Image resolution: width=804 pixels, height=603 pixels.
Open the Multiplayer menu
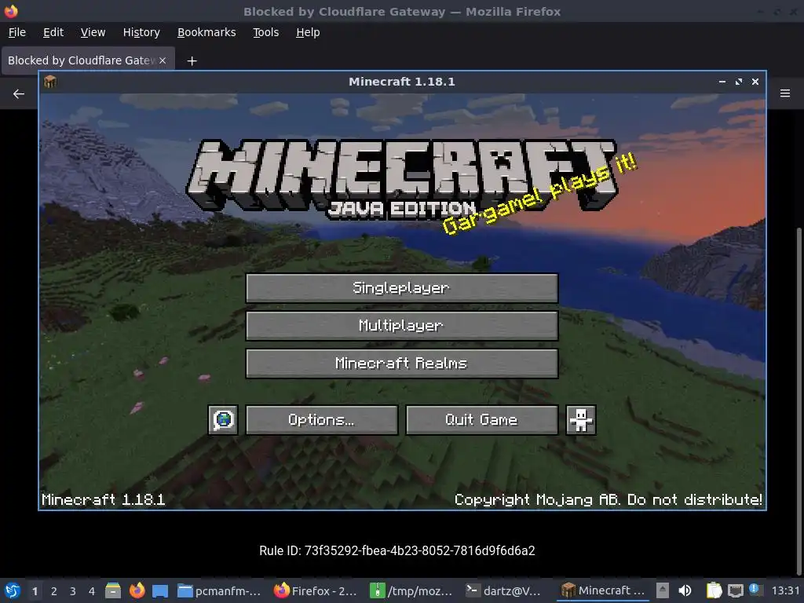[x=401, y=326]
